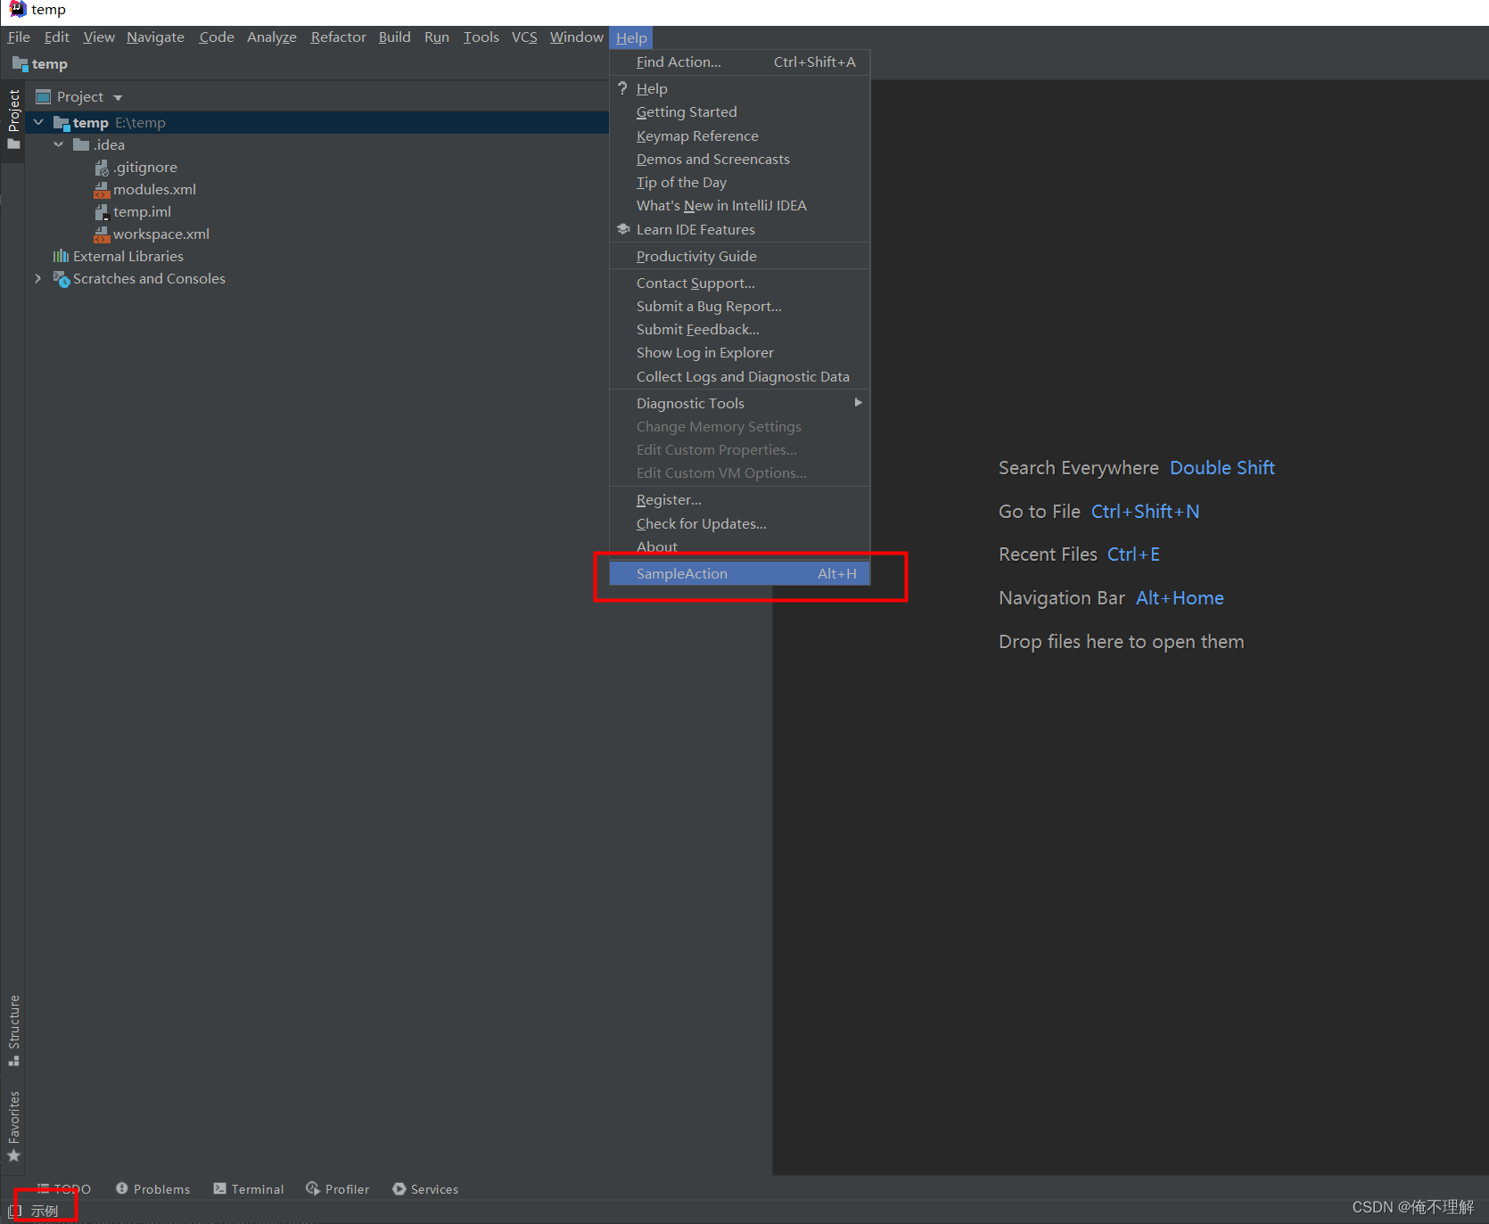The image size is (1489, 1224).
Task: Open the Navigate menu
Action: pos(155,37)
